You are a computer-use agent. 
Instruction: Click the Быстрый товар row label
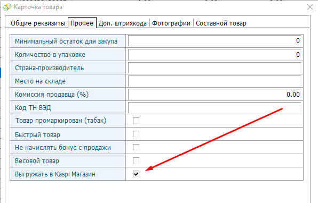[37, 135]
